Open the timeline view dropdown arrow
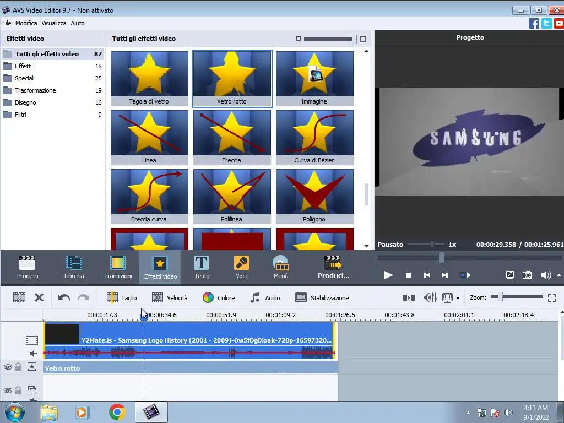This screenshot has width=564, height=423. (458, 298)
